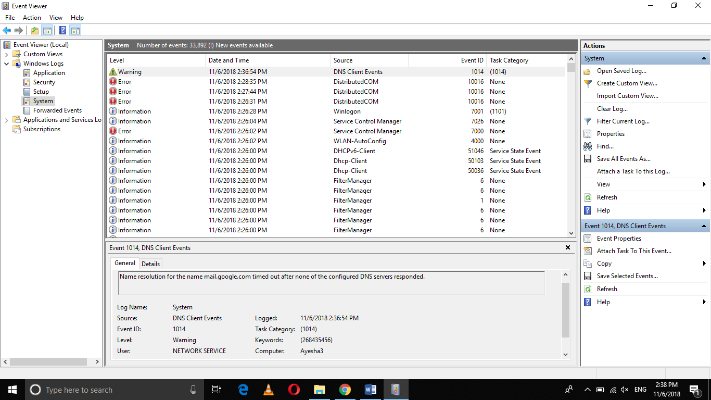This screenshot has width=711, height=400.
Task: Click Clear Log in the Actions pane
Action: coord(612,108)
